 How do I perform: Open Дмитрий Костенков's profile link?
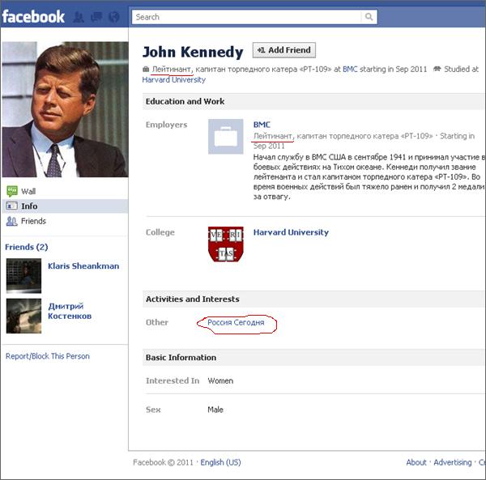click(x=70, y=311)
